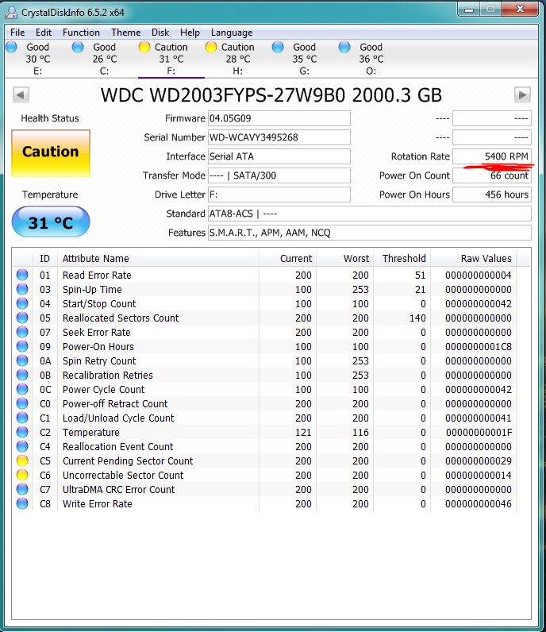Click blue status icon for Spin Retry Count
Screen dimensions: 546x632
click(22, 360)
